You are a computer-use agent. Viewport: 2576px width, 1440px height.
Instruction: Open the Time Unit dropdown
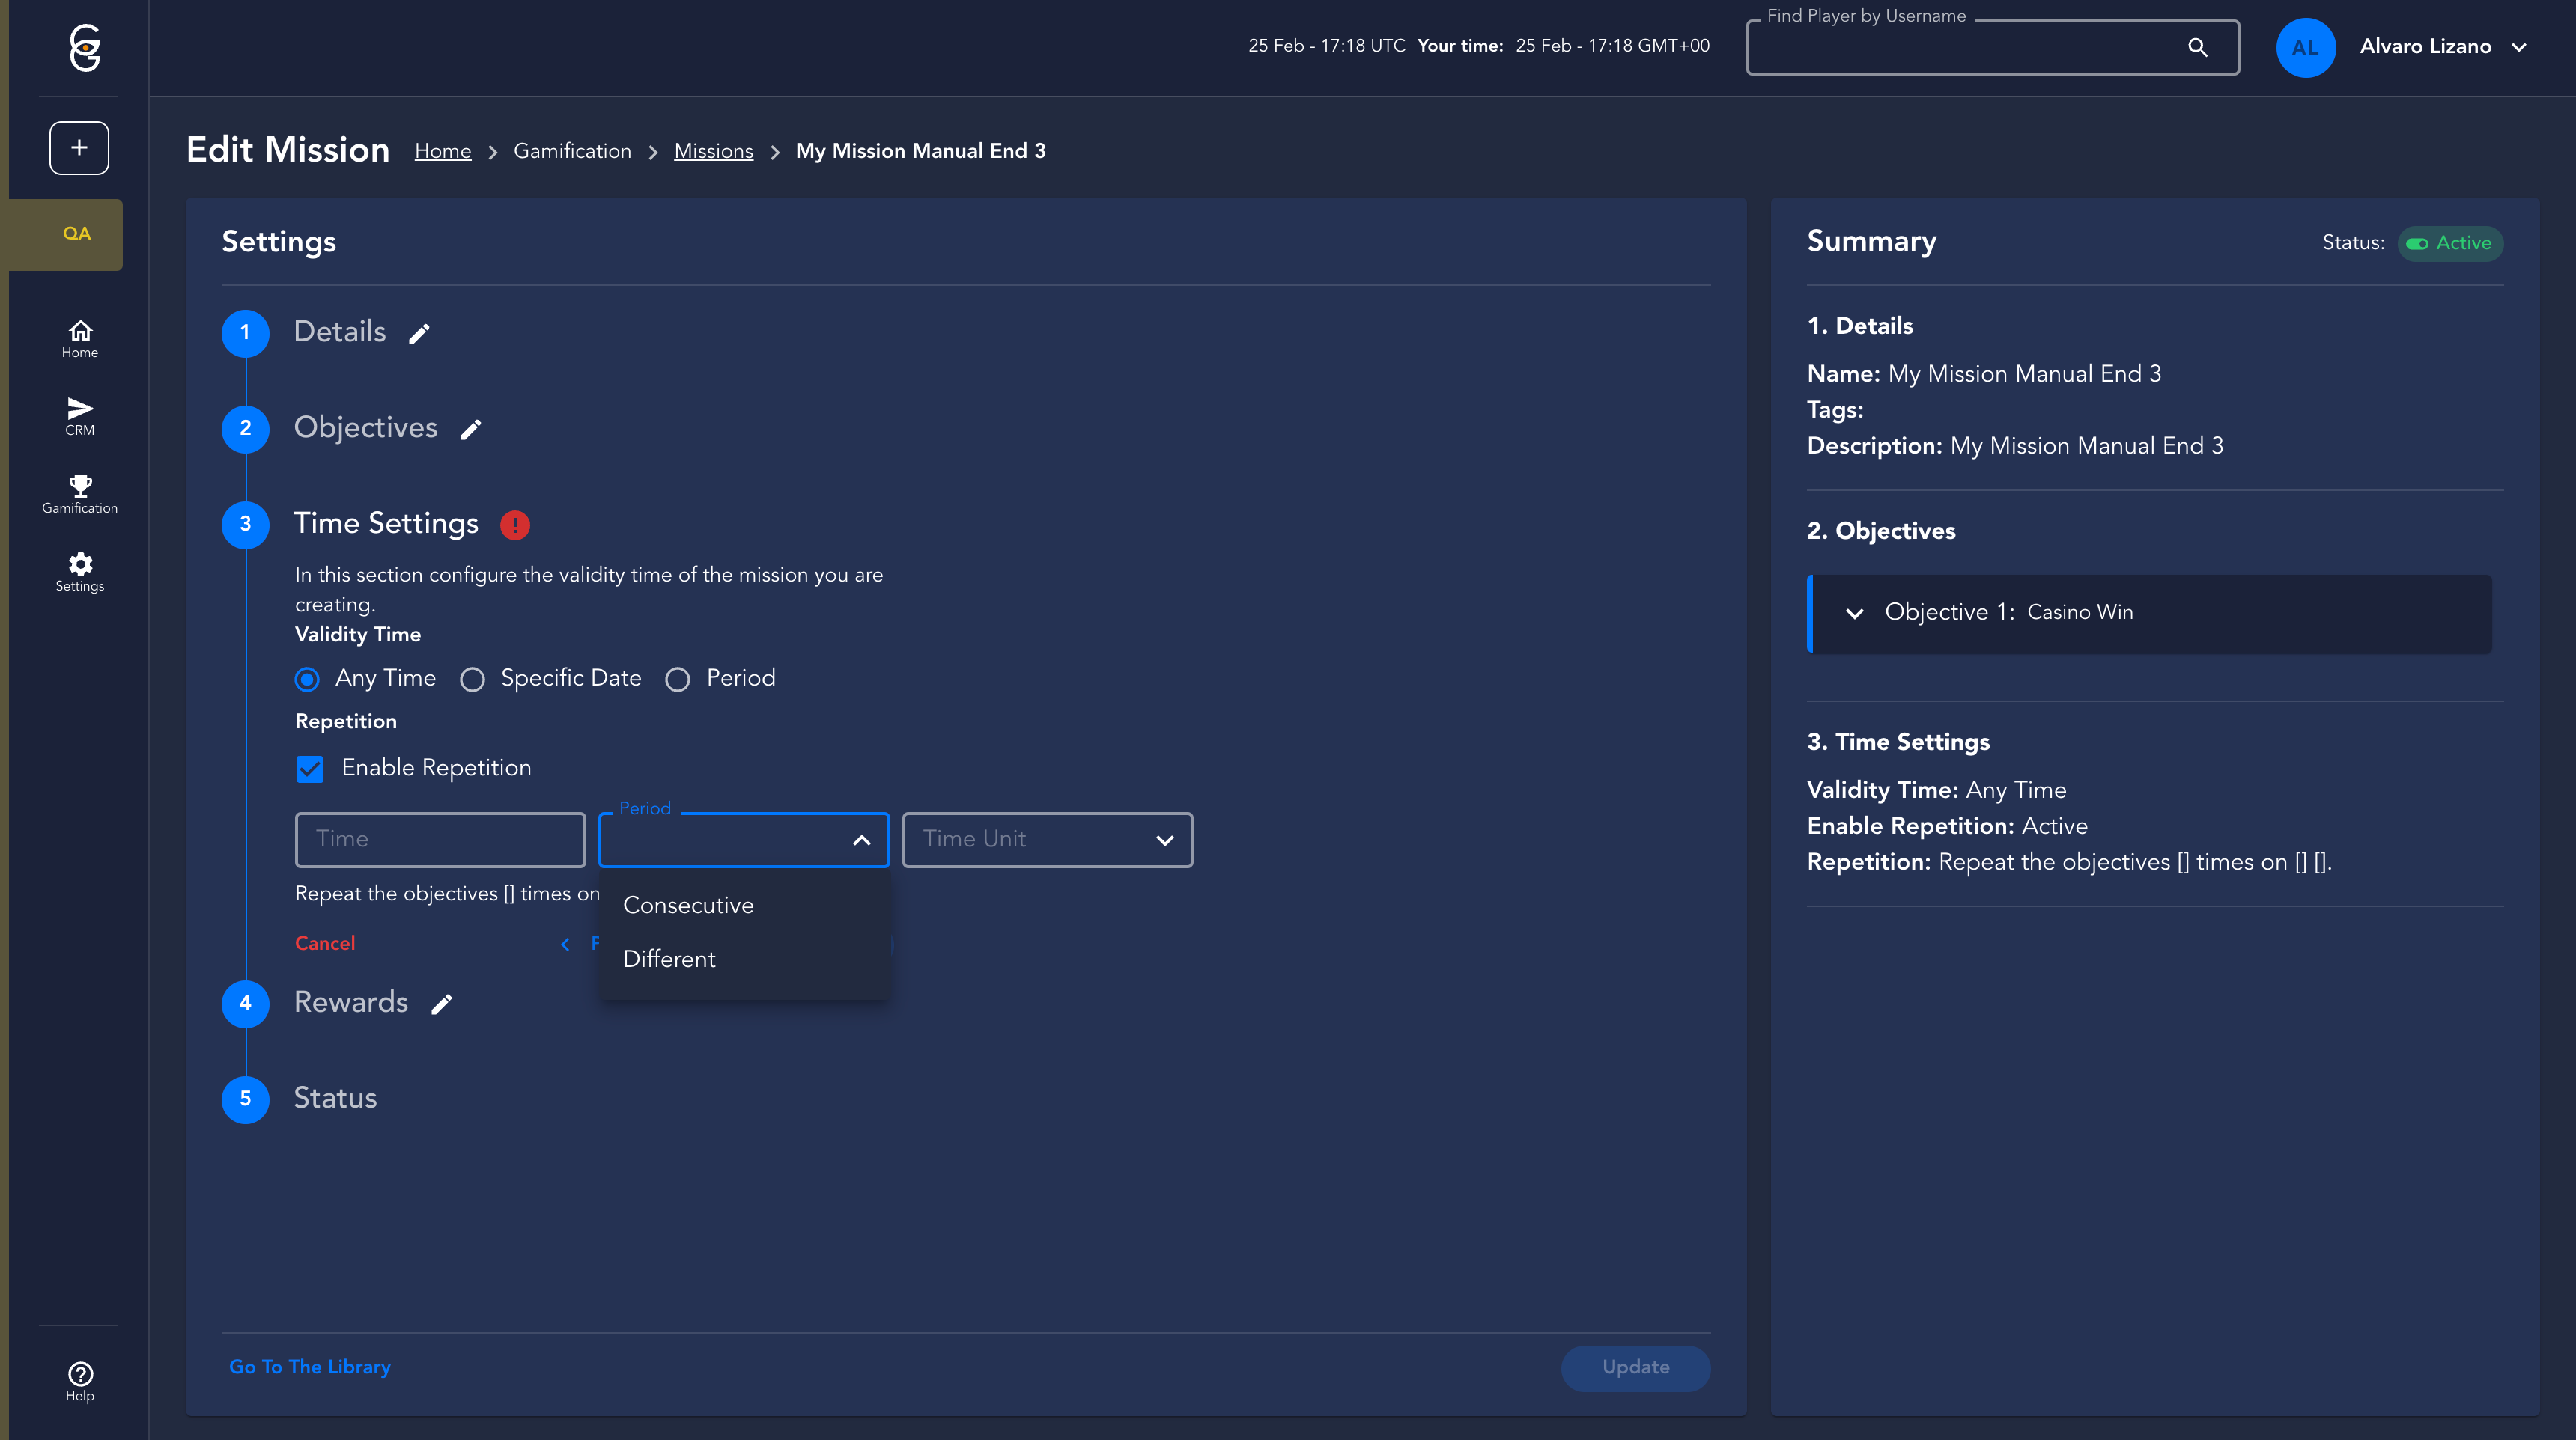(1047, 840)
